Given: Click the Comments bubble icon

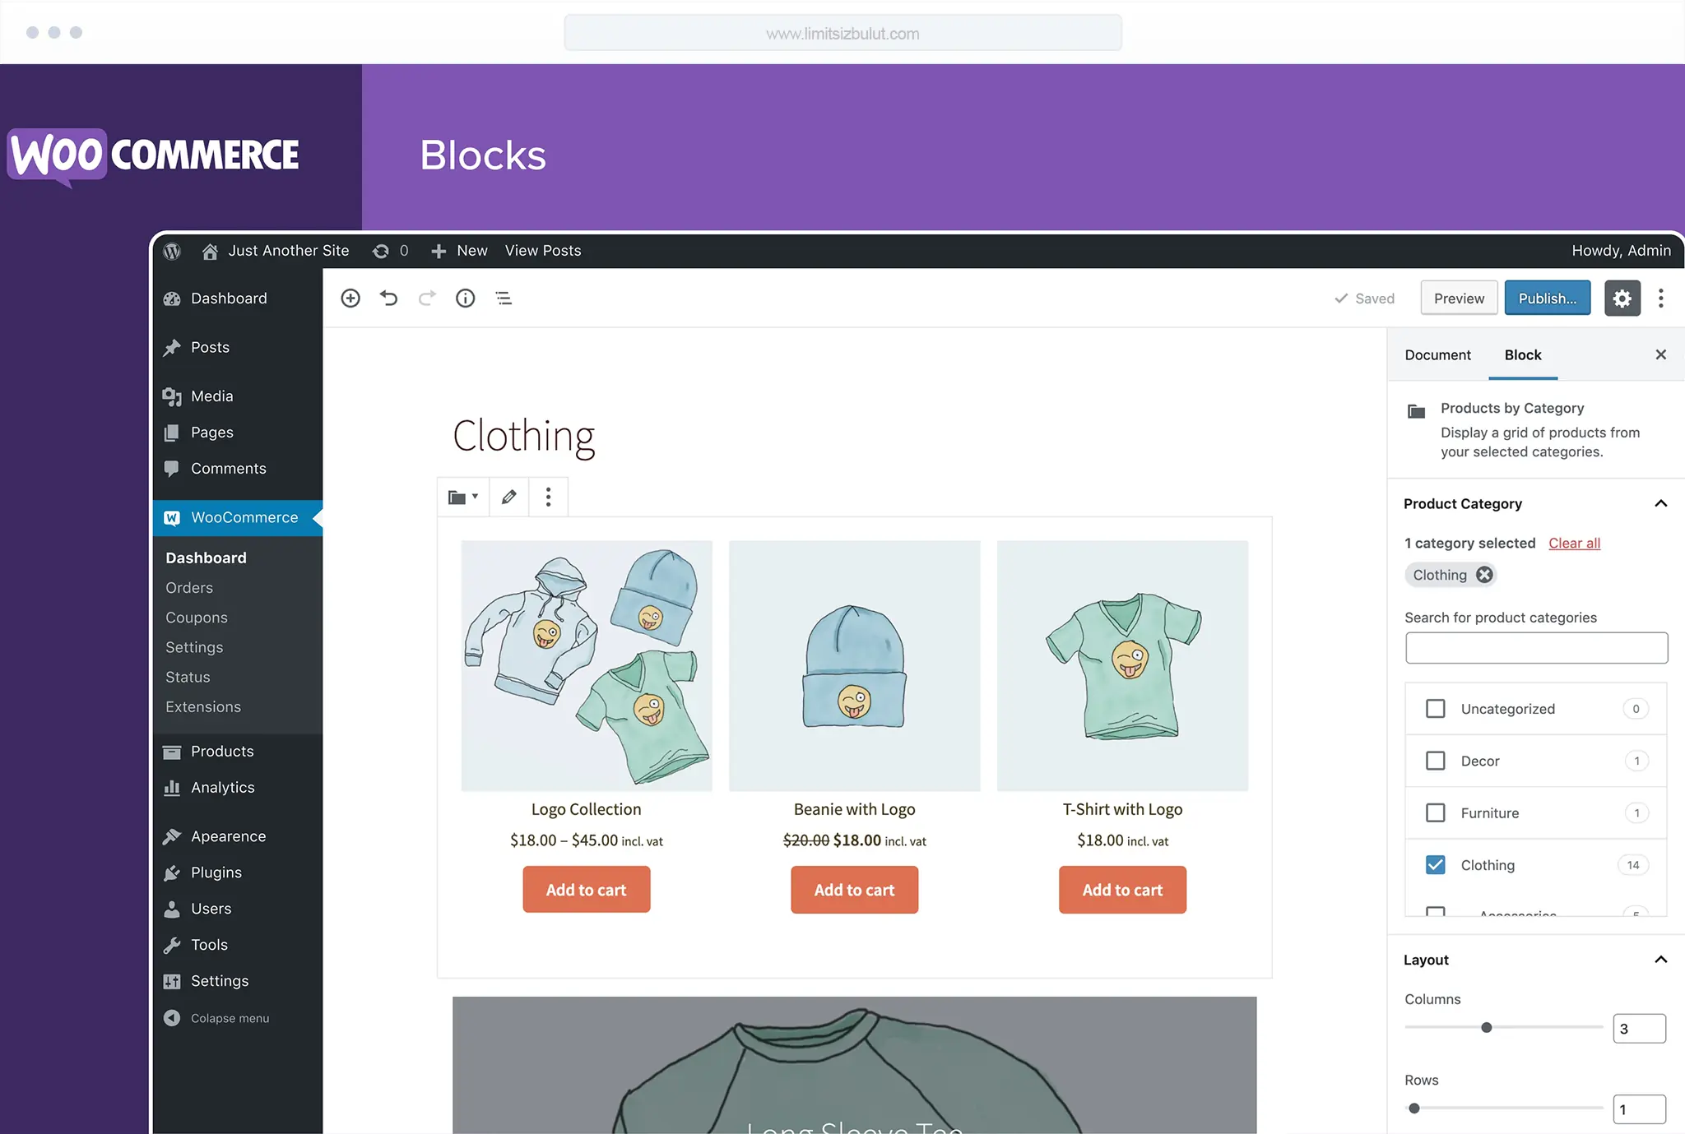Looking at the screenshot, I should [172, 469].
